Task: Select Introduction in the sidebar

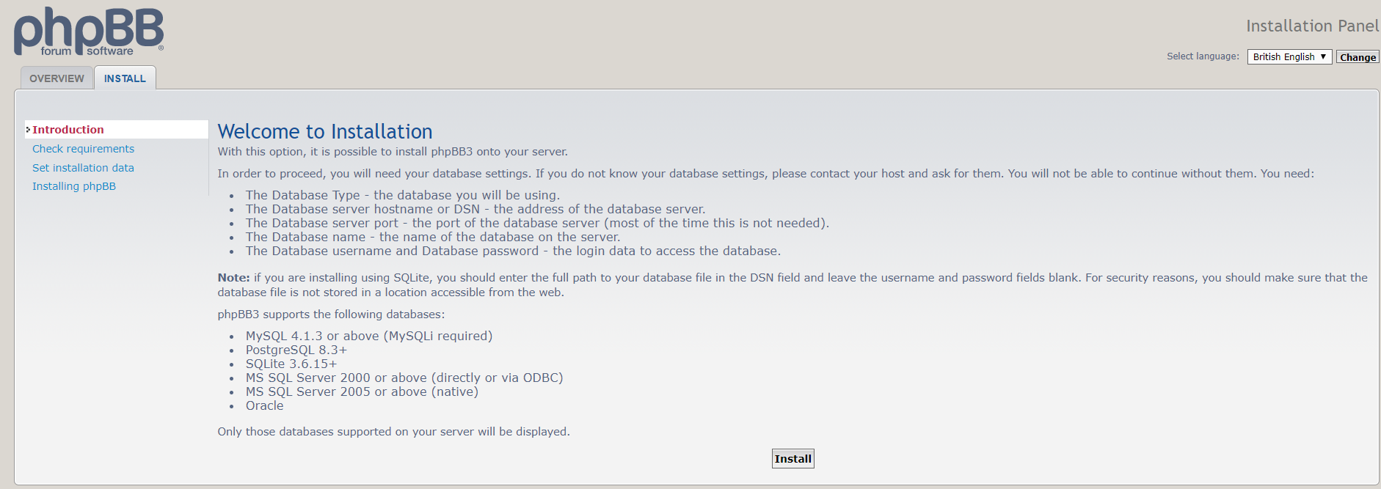Action: coord(68,130)
